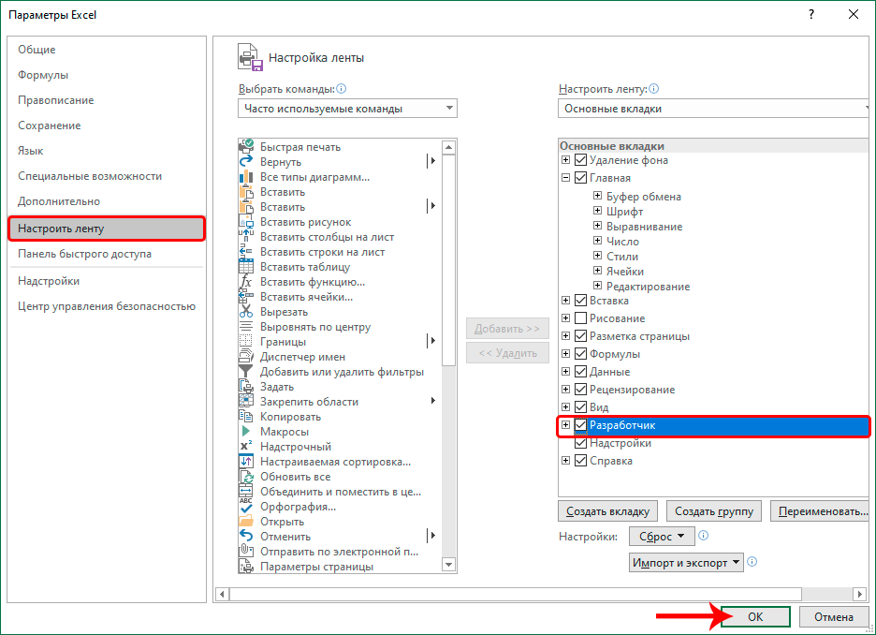The image size is (876, 635).
Task: Confirm with the OK button
Action: 755,616
